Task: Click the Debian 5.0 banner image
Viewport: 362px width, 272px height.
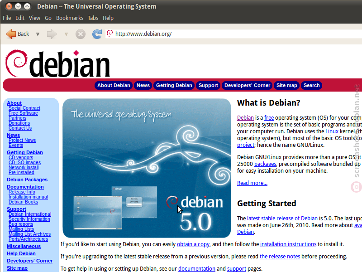Action: click(x=147, y=168)
